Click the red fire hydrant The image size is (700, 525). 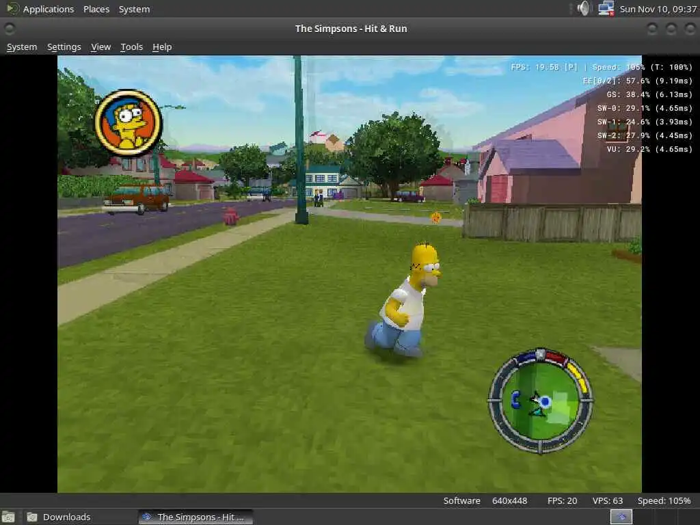[x=231, y=217]
